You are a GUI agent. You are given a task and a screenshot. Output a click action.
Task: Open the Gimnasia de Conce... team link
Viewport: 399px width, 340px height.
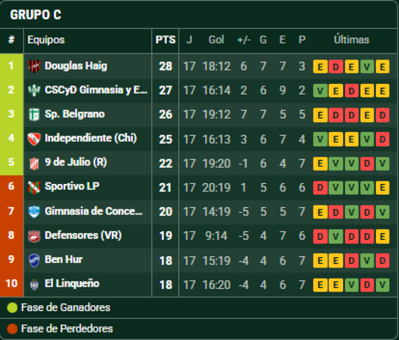click(94, 211)
